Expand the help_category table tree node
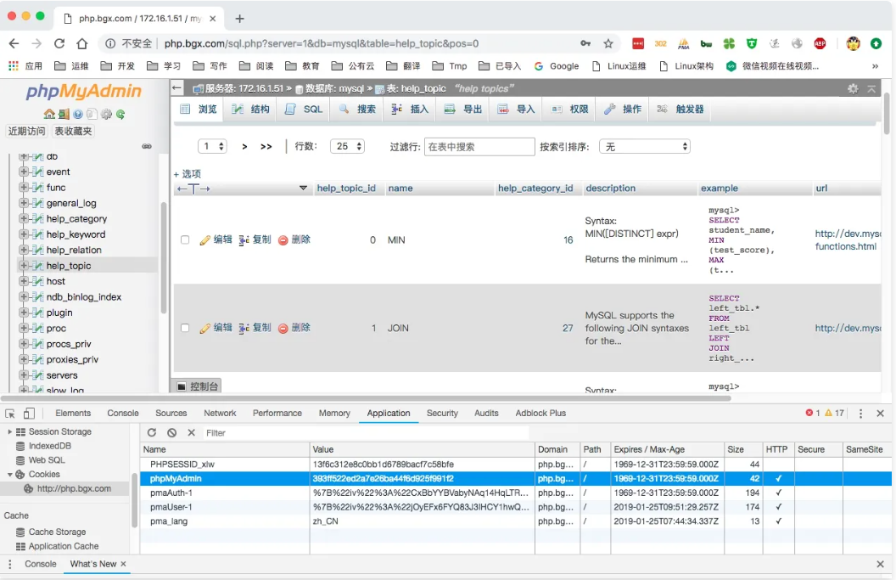896x580 pixels. click(x=24, y=219)
